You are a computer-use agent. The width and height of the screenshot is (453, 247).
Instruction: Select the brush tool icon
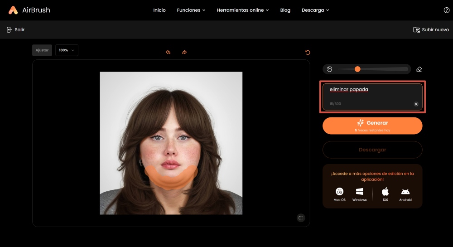point(330,69)
